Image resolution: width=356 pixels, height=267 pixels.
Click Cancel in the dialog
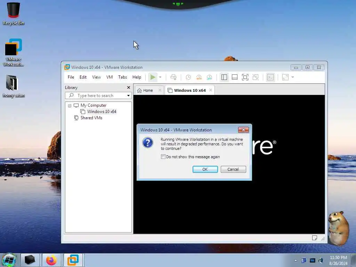[233, 169]
